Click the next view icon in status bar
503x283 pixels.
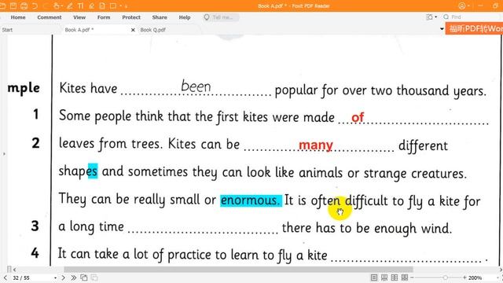point(94,277)
